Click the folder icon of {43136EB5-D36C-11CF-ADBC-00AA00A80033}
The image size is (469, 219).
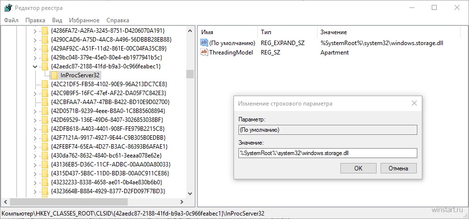[x=45, y=164]
